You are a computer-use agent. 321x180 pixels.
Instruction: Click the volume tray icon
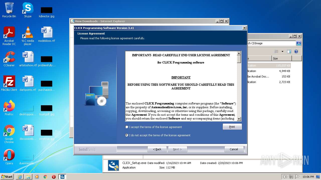tap(285, 176)
